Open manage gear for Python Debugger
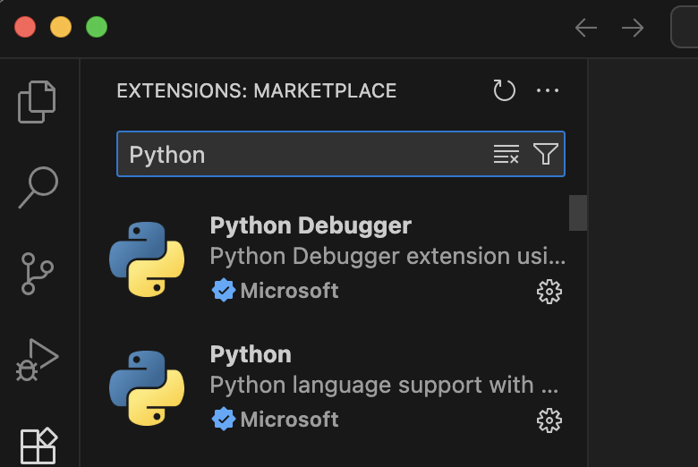Image resolution: width=698 pixels, height=467 pixels. (x=549, y=292)
